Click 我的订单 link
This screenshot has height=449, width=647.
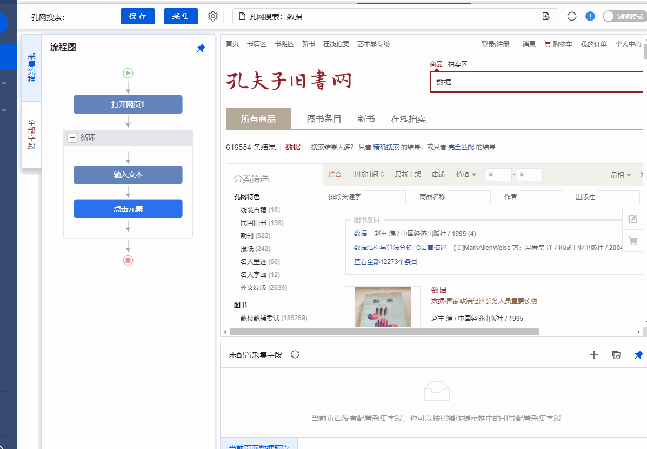tap(594, 44)
